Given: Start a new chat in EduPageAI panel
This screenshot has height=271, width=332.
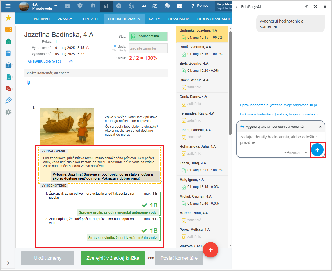Looking at the screenshot, I should (x=306, y=6).
